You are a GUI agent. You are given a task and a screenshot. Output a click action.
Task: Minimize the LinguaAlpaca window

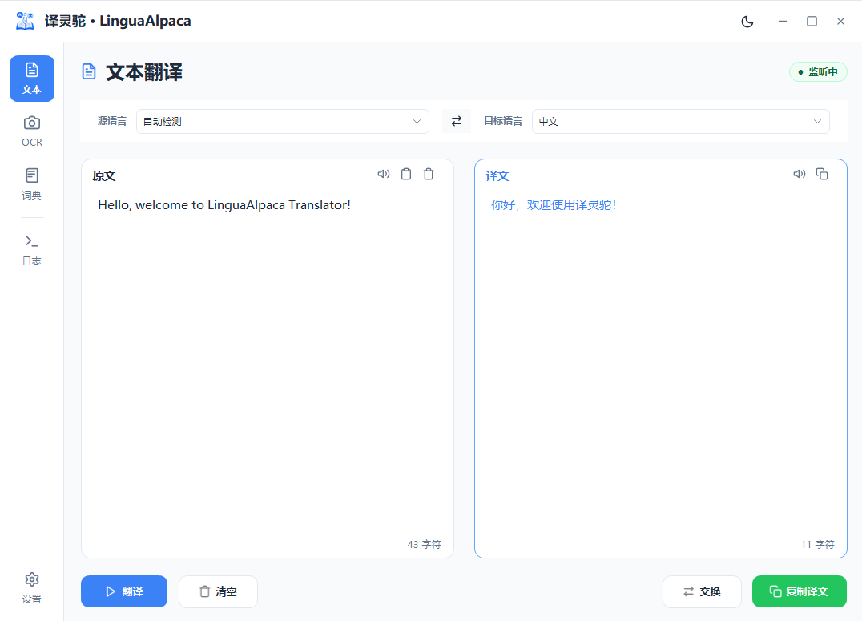tap(783, 22)
